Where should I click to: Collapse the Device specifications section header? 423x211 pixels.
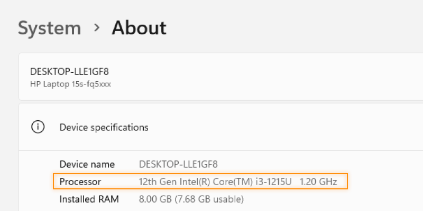(220, 127)
